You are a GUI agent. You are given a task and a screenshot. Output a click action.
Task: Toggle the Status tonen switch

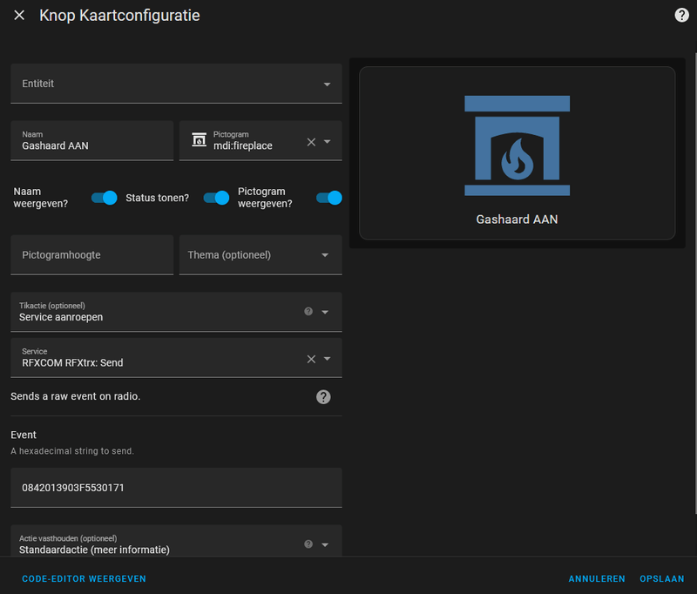216,198
